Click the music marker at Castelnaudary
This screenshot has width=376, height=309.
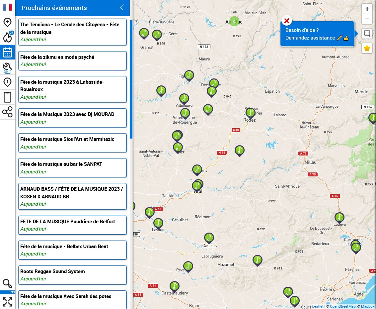coord(174,287)
